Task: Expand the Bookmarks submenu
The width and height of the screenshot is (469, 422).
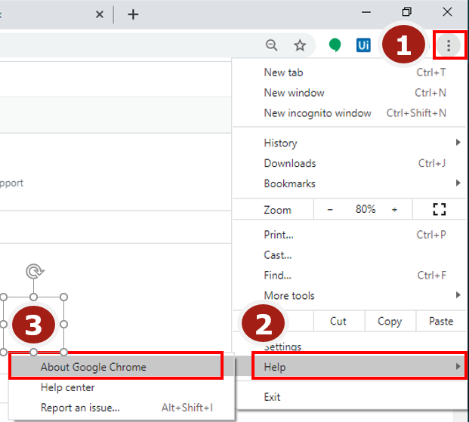Action: click(x=349, y=183)
